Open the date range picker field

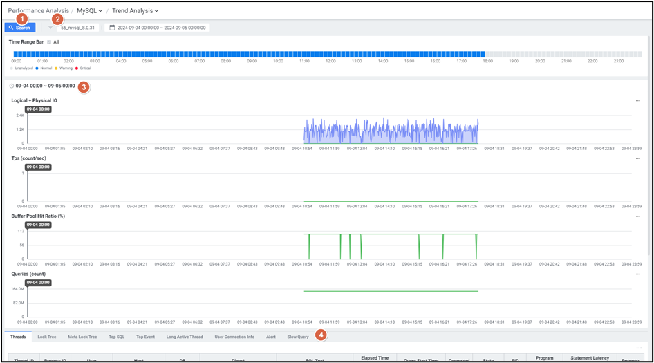[158, 28]
